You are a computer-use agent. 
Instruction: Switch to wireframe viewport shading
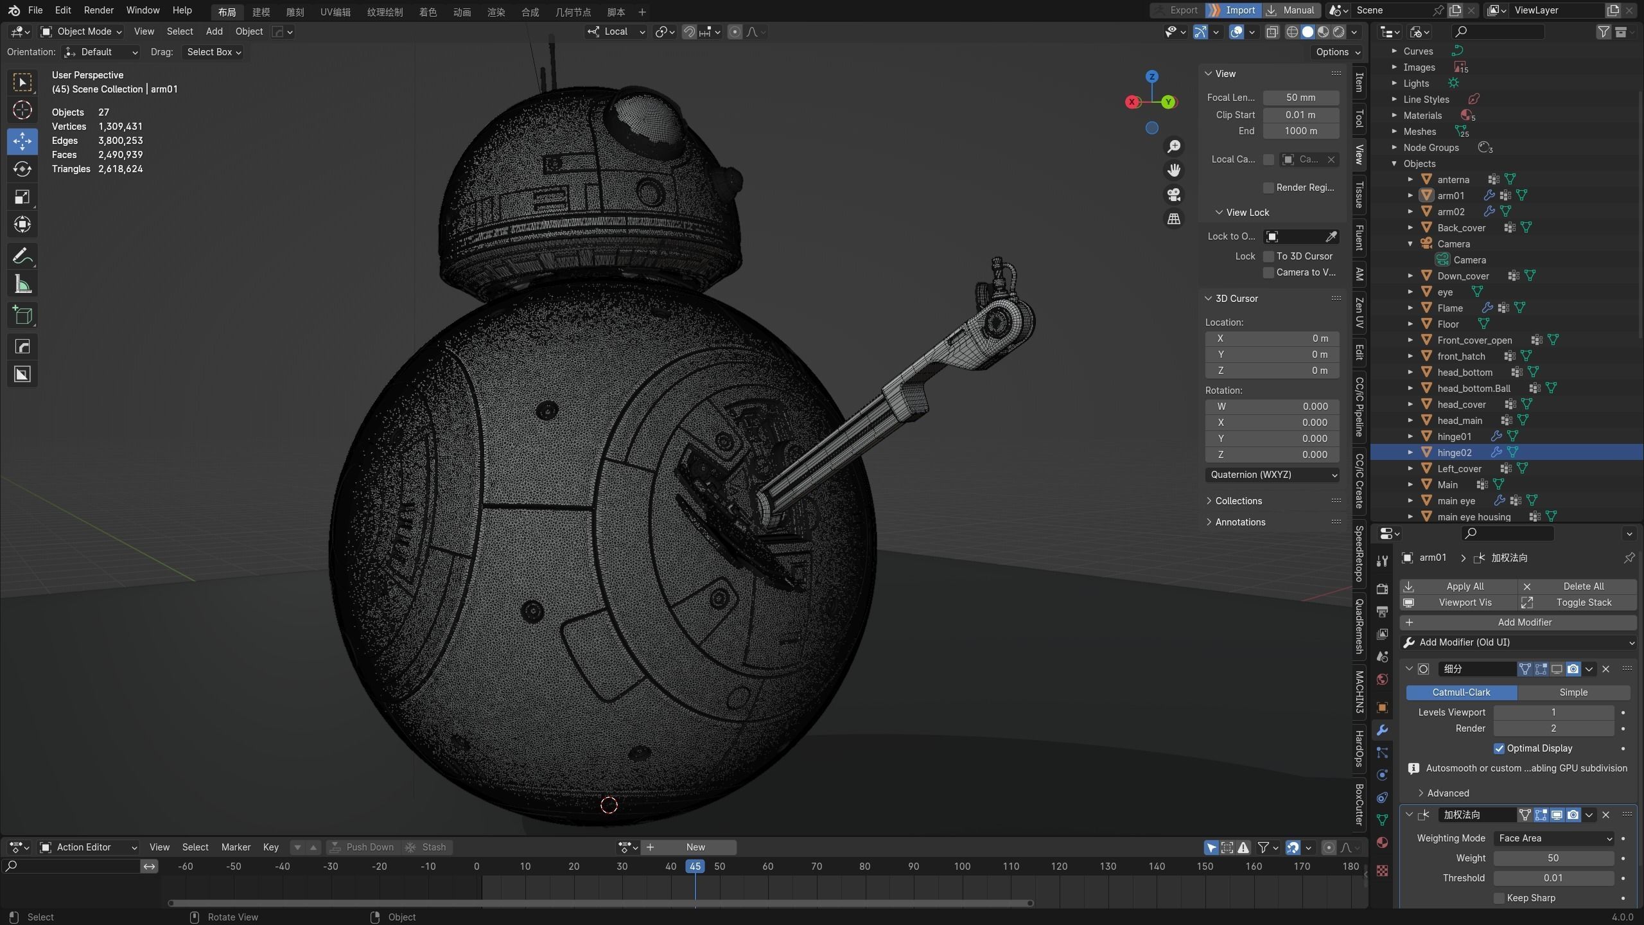1292,31
